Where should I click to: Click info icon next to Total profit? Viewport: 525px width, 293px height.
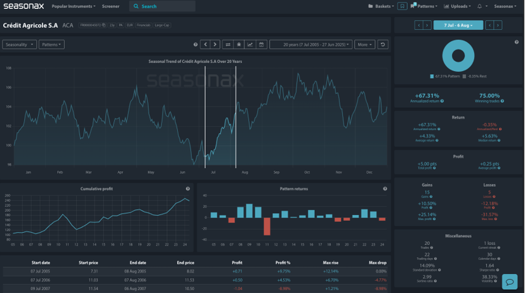[434, 168]
